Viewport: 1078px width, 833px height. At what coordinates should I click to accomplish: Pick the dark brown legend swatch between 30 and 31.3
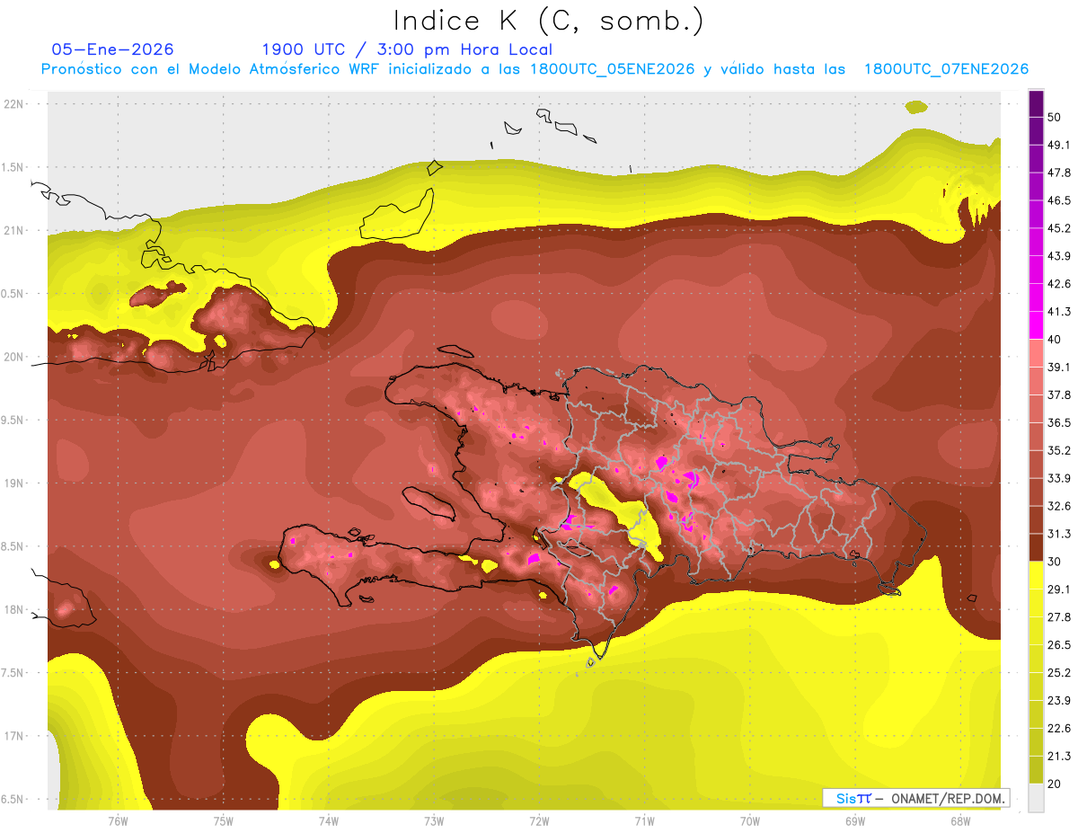pos(1036,548)
